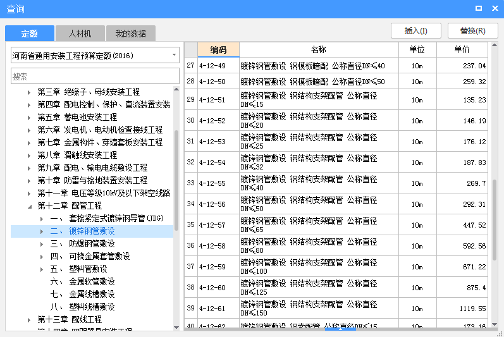Expand 第六章 发电机、电动机检查接线工程
Viewport: 504px width, 337px height.
[x=29, y=130]
